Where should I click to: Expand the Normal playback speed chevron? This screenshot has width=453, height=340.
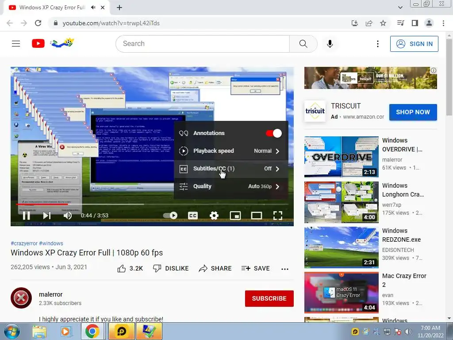pos(277,151)
